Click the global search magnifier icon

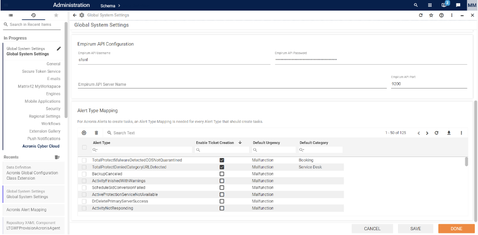416,5
